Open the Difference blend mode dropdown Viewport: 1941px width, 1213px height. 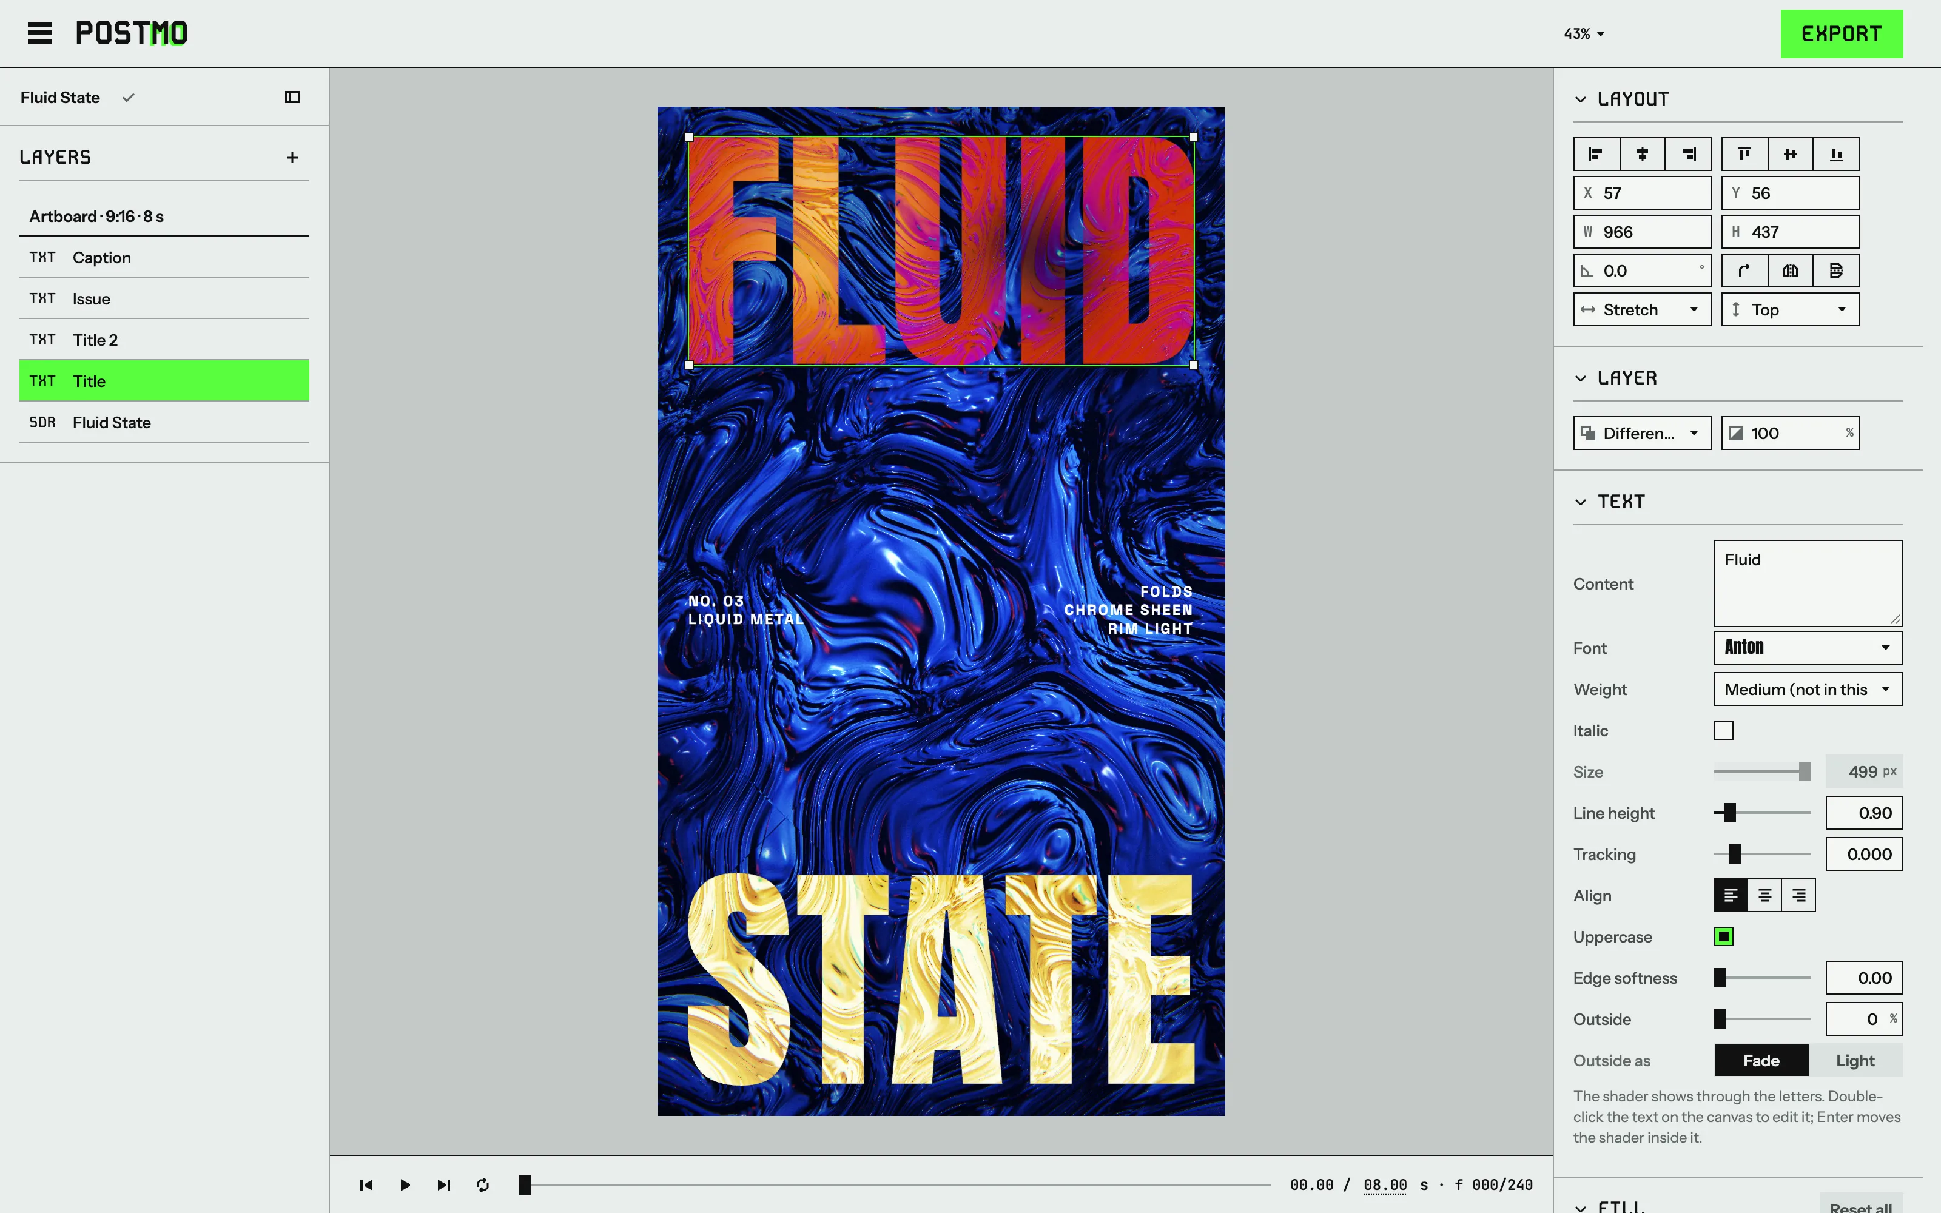pos(1642,433)
